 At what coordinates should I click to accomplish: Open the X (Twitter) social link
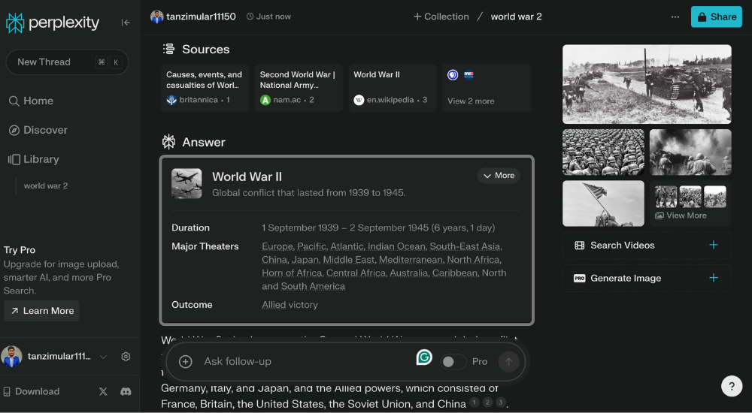point(104,391)
